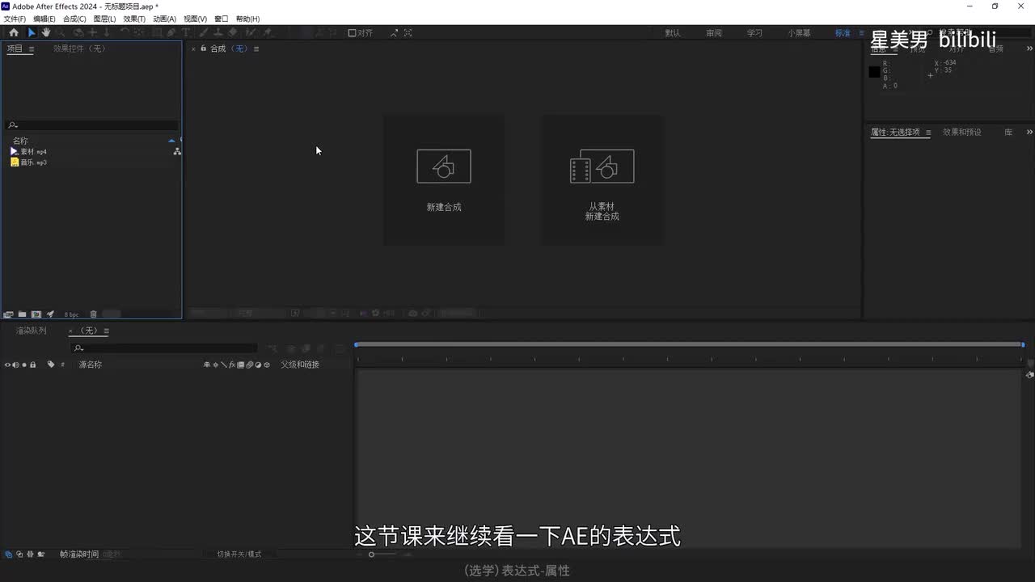1035x582 pixels.
Task: Open project settings via rocket icon
Action: pyautogui.click(x=50, y=314)
